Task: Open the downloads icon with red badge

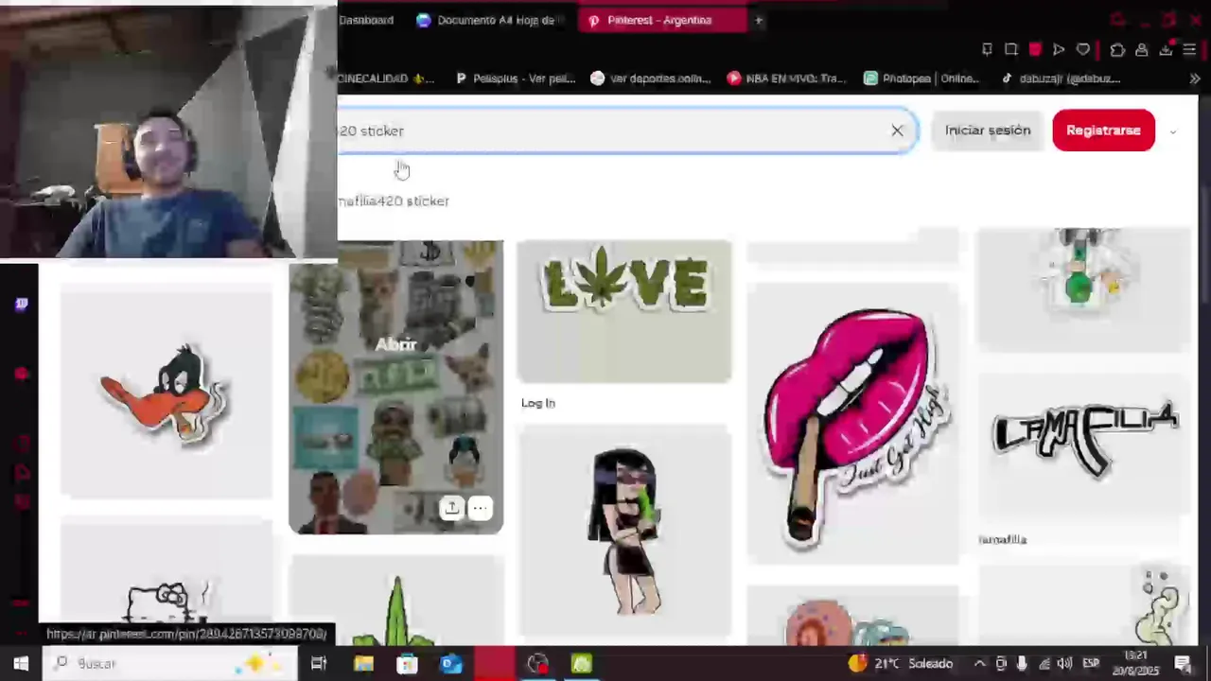Action: [1166, 49]
